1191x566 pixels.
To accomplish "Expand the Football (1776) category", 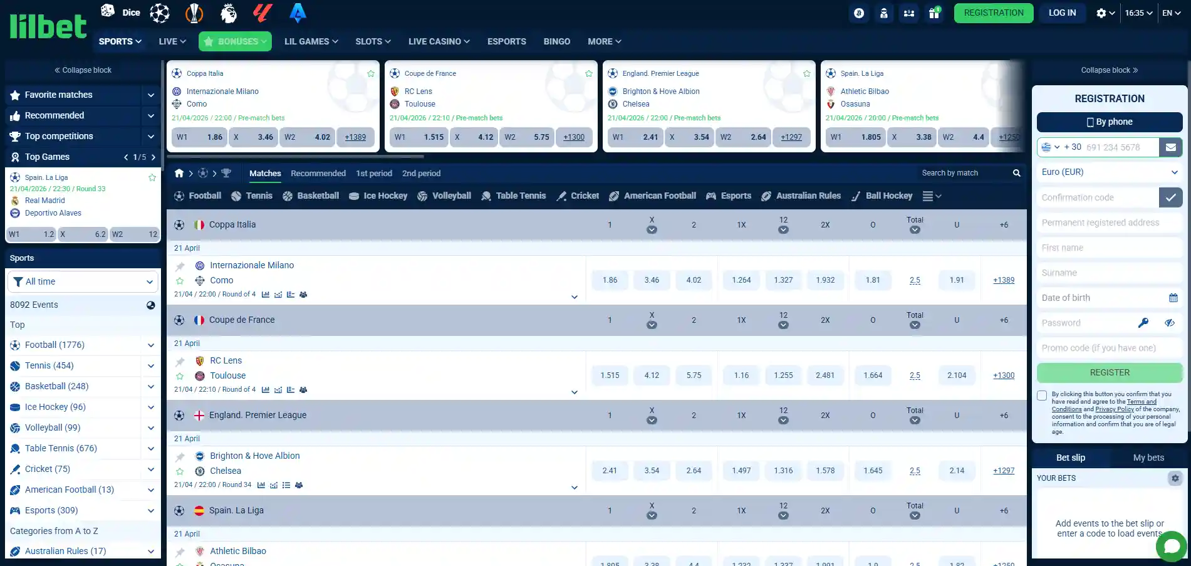I will [x=151, y=345].
